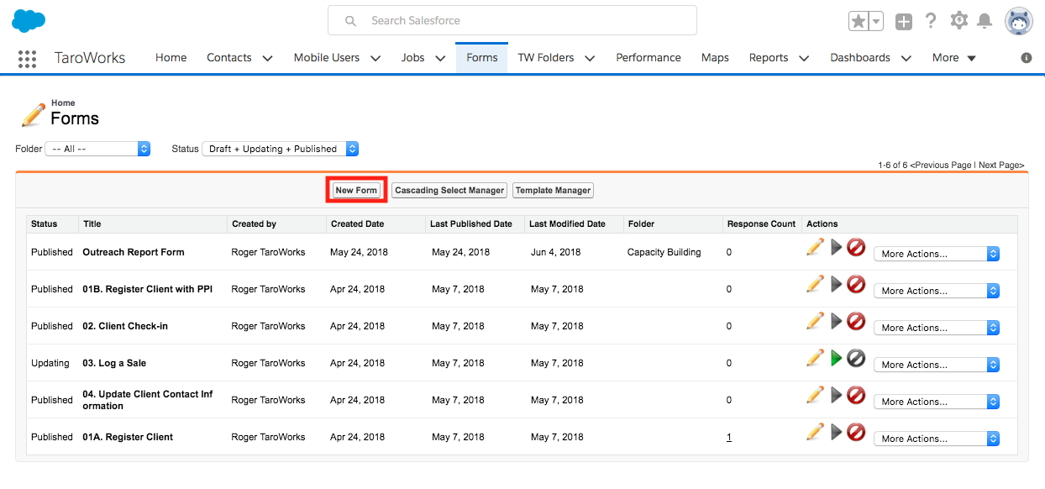Open the Favorites star icon
Image resolution: width=1045 pixels, height=489 pixels.
(859, 22)
